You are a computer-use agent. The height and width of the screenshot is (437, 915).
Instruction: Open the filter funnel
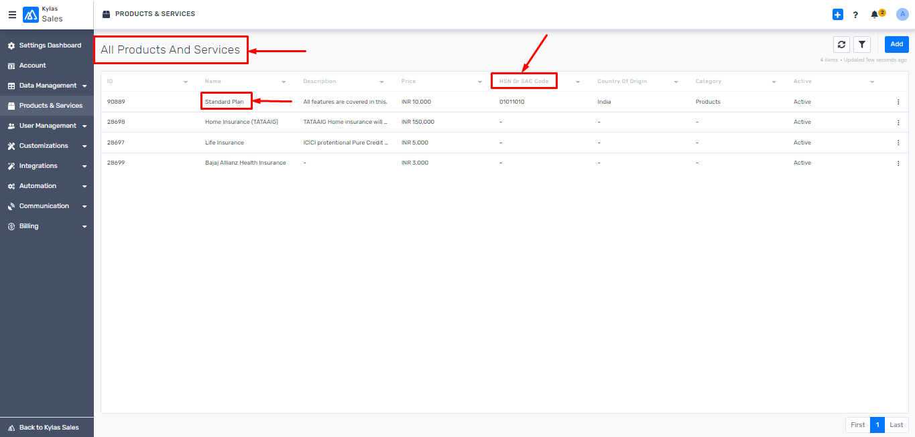862,45
